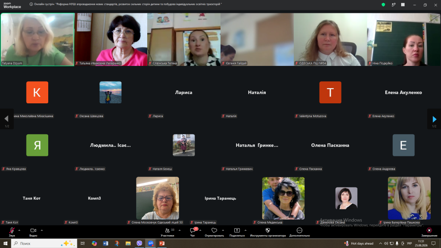441x248 pixels.
Task: Click Ірина Валеріївна Пашкова photo
Action: coord(409,198)
